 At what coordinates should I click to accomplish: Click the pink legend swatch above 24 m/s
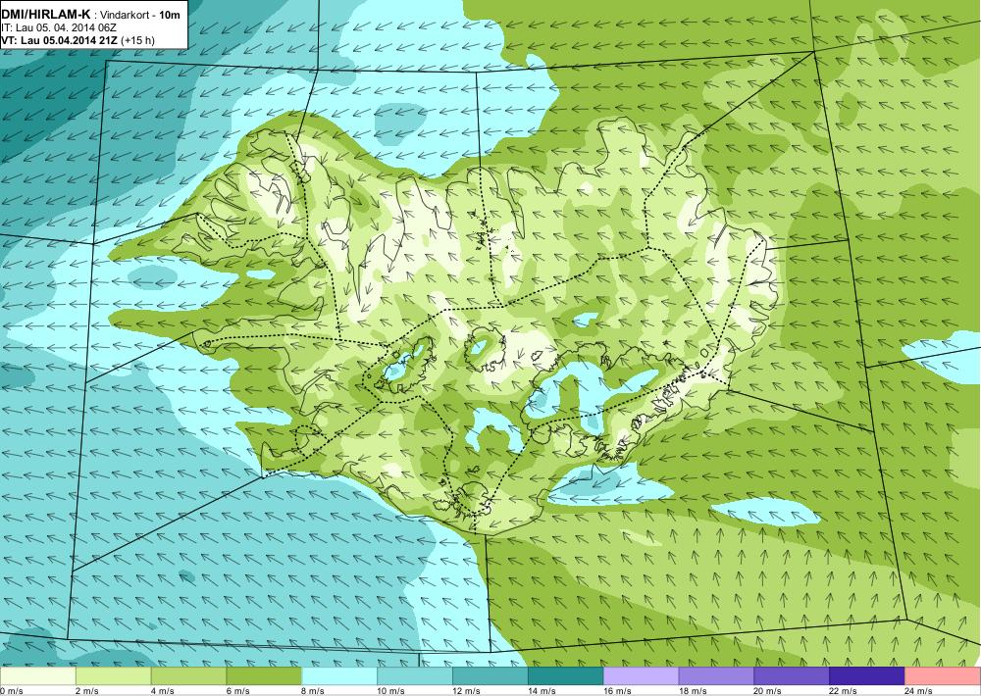pyautogui.click(x=943, y=676)
